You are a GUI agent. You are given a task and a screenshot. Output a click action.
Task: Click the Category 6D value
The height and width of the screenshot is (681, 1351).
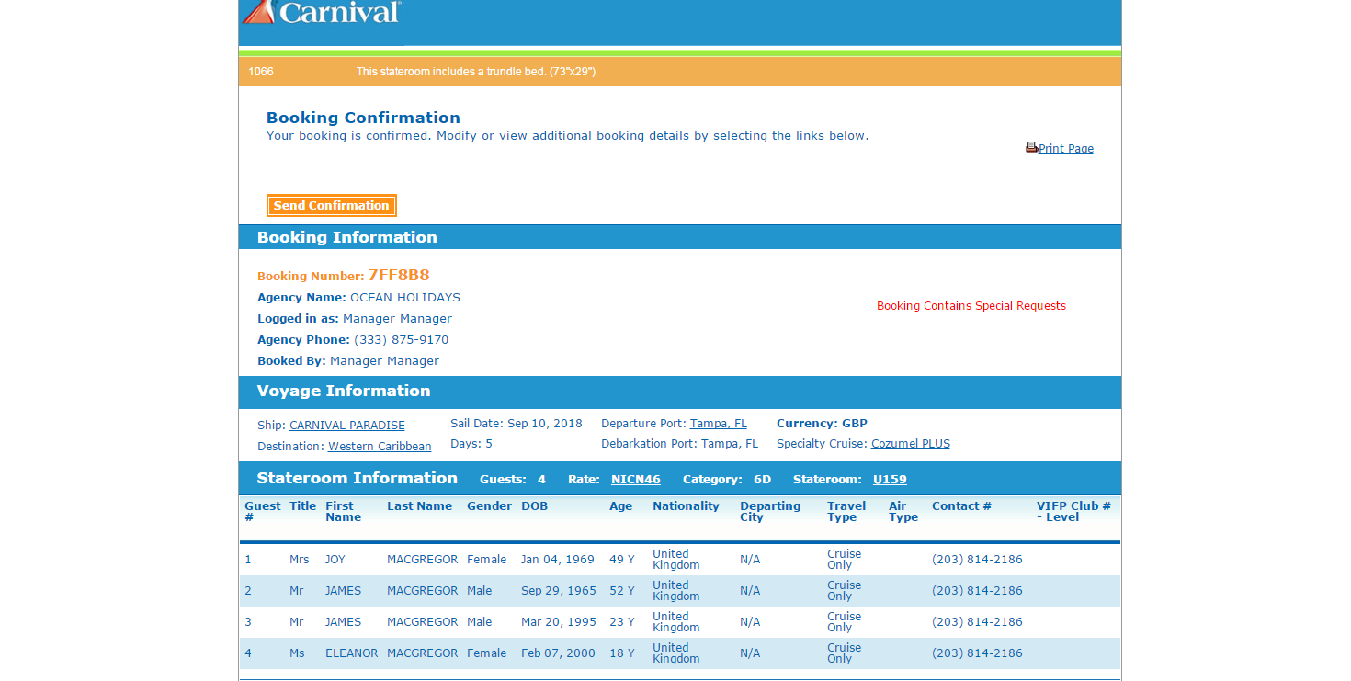(762, 480)
